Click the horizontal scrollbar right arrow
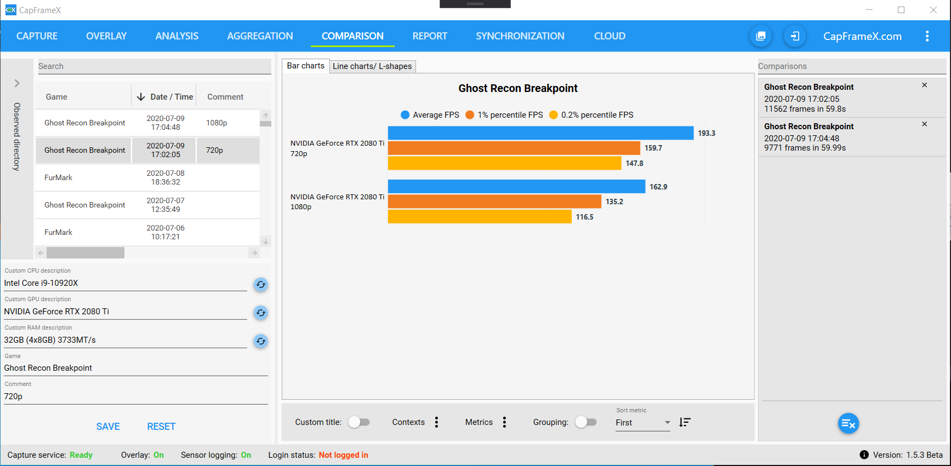The height and width of the screenshot is (466, 951). (254, 252)
